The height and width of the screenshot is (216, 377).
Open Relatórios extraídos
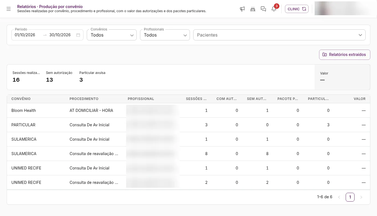click(x=345, y=55)
